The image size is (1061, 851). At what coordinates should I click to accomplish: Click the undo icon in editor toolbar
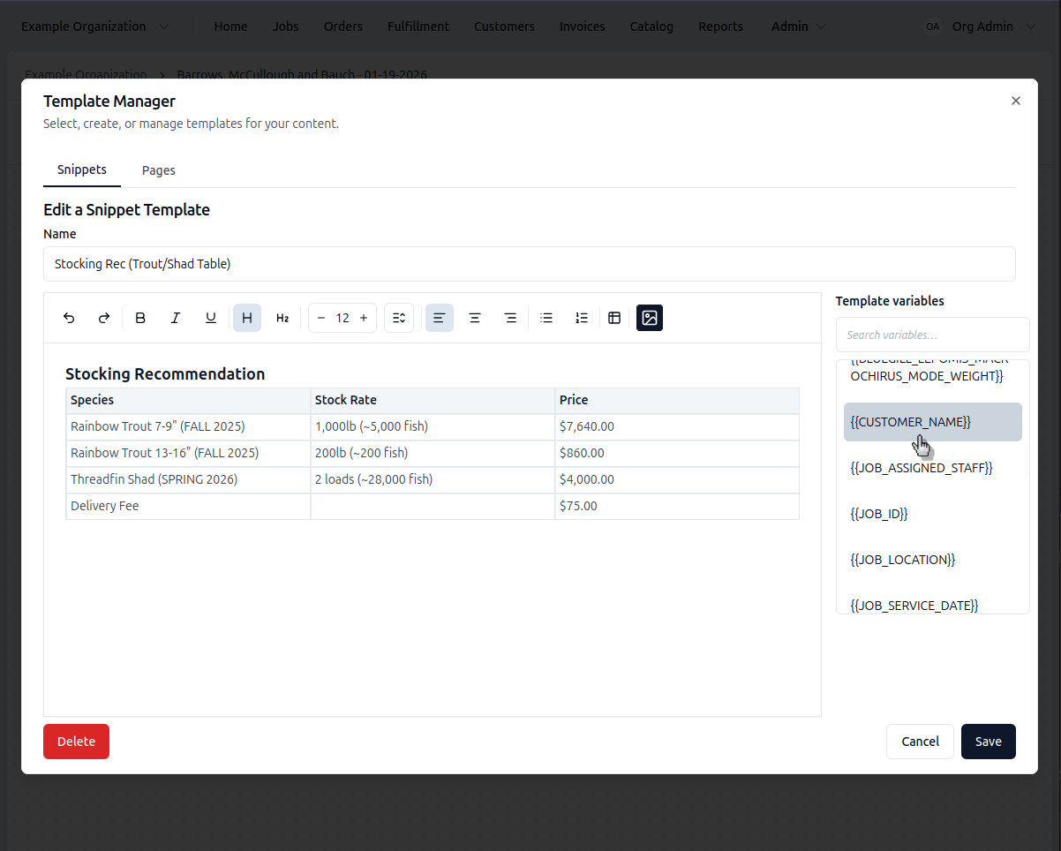69,318
